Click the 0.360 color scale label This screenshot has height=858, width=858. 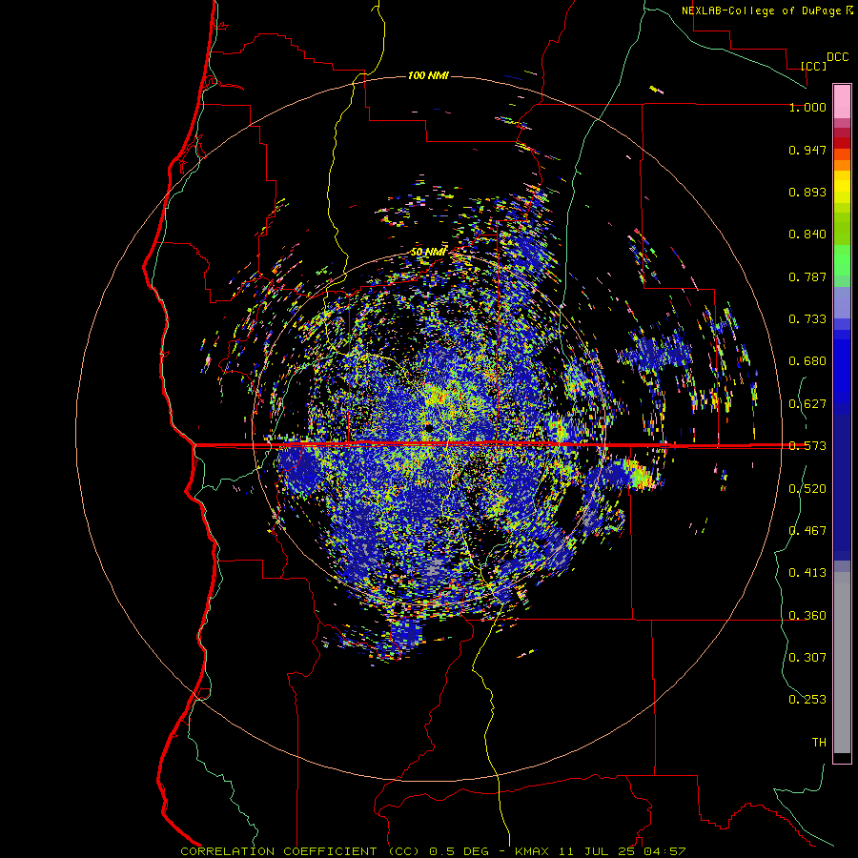807,616
